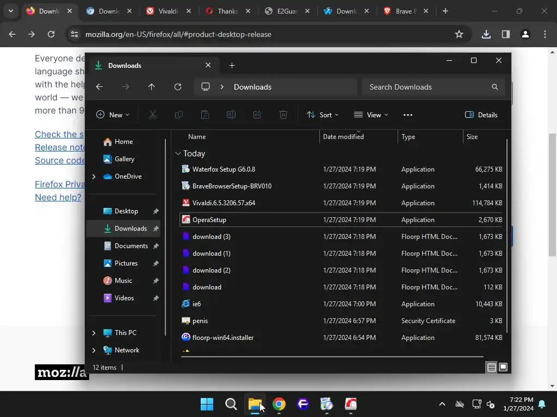
Task: Open Chrome downloads icon in browser toolbar
Action: 486,34
